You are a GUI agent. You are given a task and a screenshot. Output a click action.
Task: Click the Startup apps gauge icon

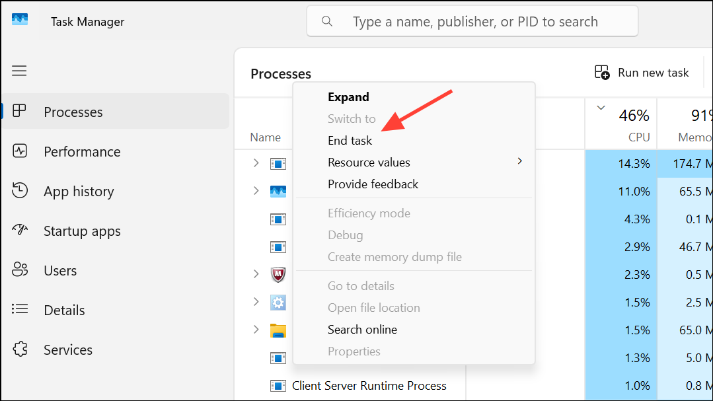coord(20,230)
